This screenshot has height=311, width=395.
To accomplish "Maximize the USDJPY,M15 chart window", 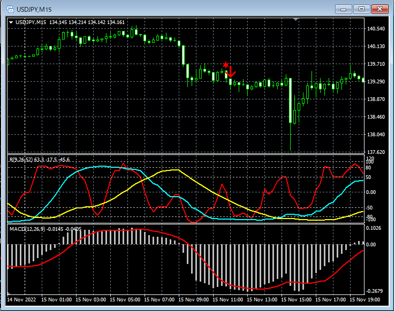I will [362, 9].
